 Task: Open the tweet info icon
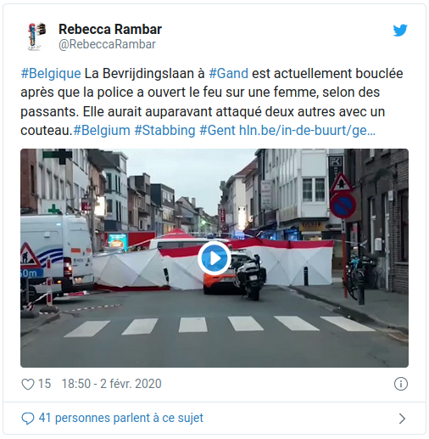tap(400, 384)
